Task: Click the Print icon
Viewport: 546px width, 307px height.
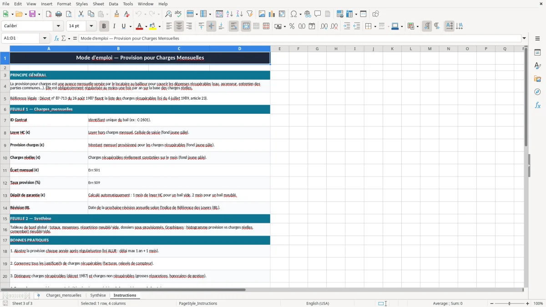Action: pyautogui.click(x=59, y=14)
